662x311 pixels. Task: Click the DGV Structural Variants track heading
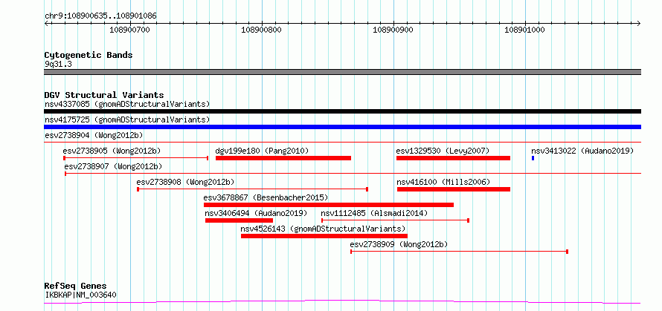point(104,95)
